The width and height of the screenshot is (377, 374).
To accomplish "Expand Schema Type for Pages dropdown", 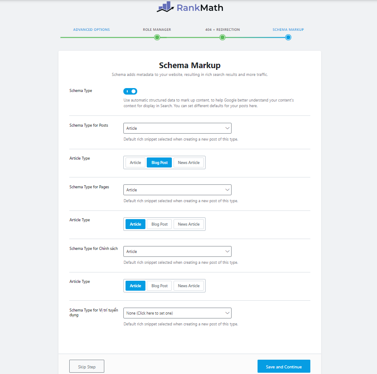I will click(x=177, y=190).
